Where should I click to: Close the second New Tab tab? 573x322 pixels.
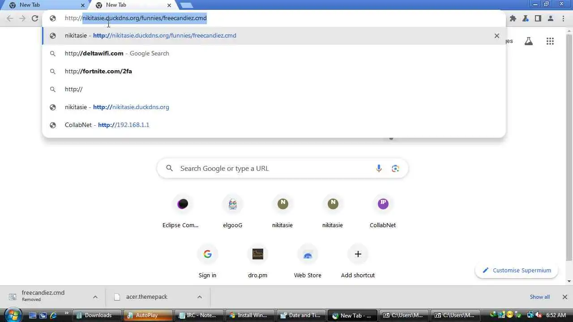(x=169, y=5)
